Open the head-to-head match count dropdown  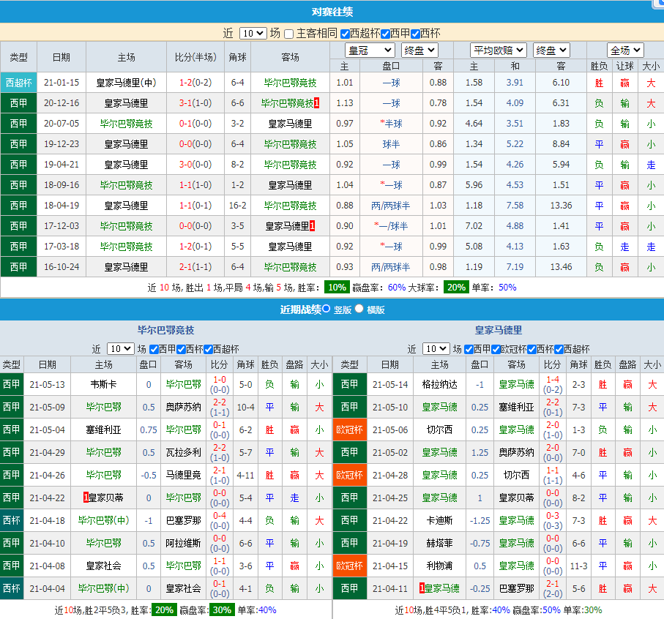[253, 33]
